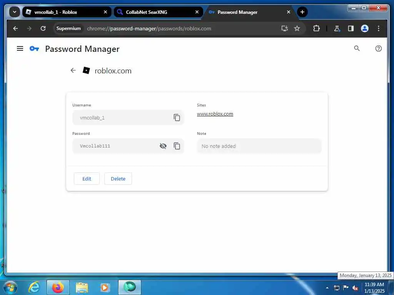
Task: Open the www.roblox.com site link
Action: [215, 114]
